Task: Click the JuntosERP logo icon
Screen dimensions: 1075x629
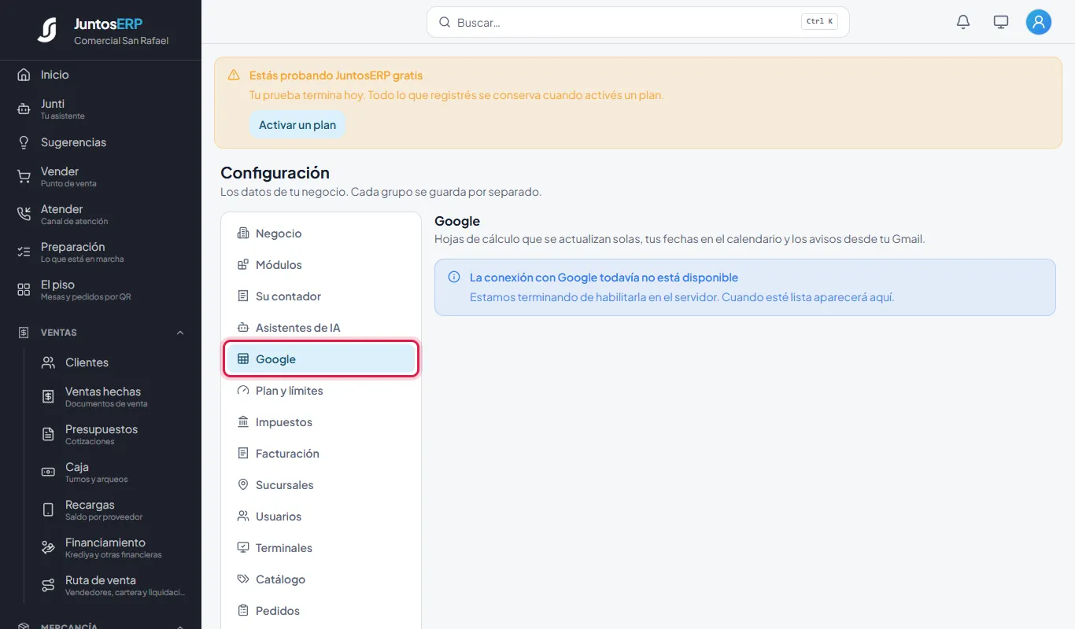Action: 47,30
